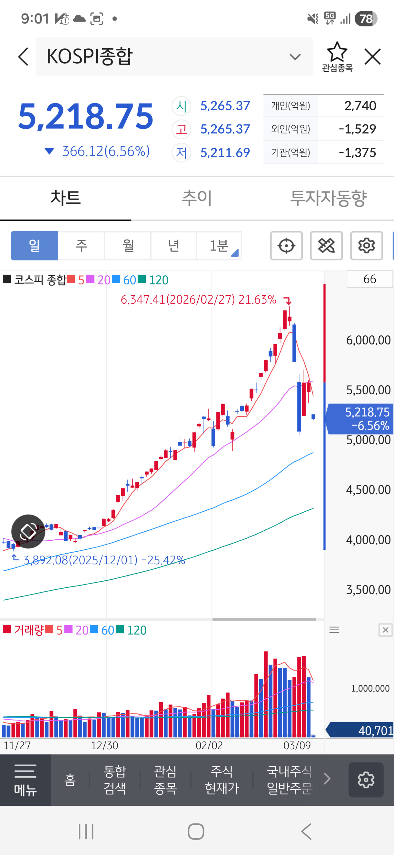Open the 메뉴 hamburger menu
394x855 pixels.
coord(26,780)
